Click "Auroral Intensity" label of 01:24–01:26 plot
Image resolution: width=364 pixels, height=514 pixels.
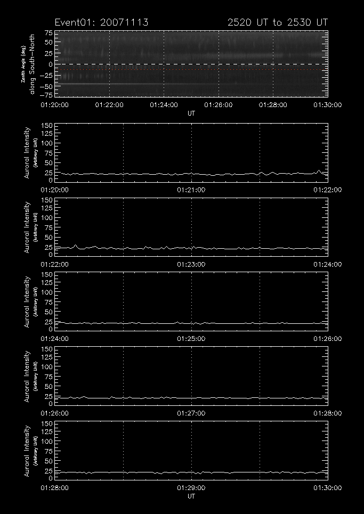pos(27,301)
